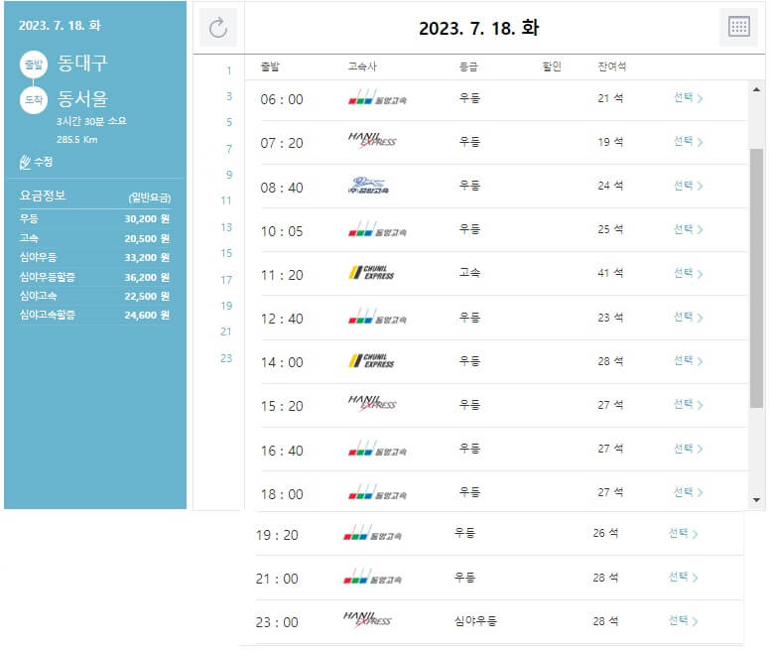Screen dimensions: 773x654
Task: Select the 16:40 departure
Action: click(688, 449)
